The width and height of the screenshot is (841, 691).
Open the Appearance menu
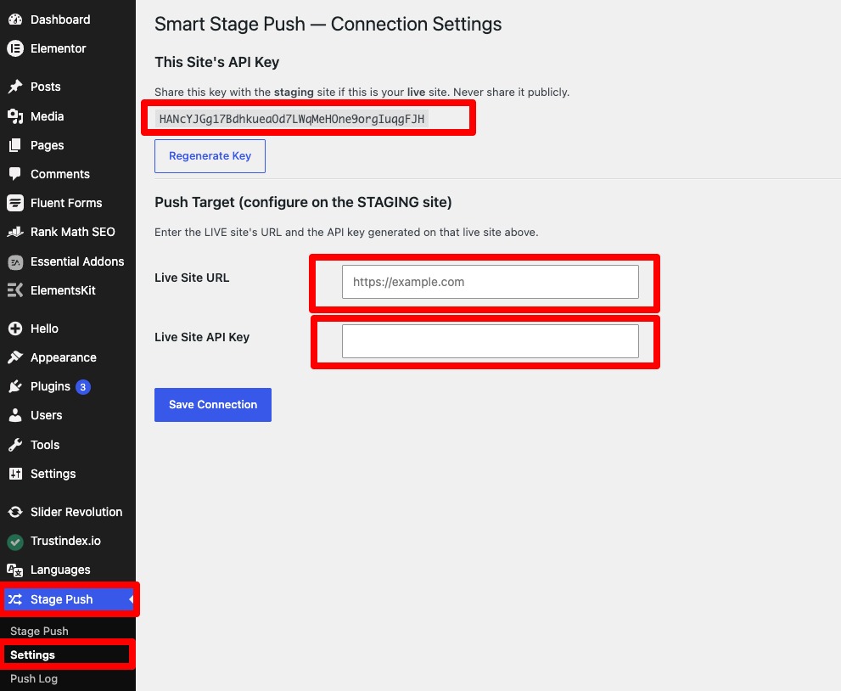[x=64, y=357]
